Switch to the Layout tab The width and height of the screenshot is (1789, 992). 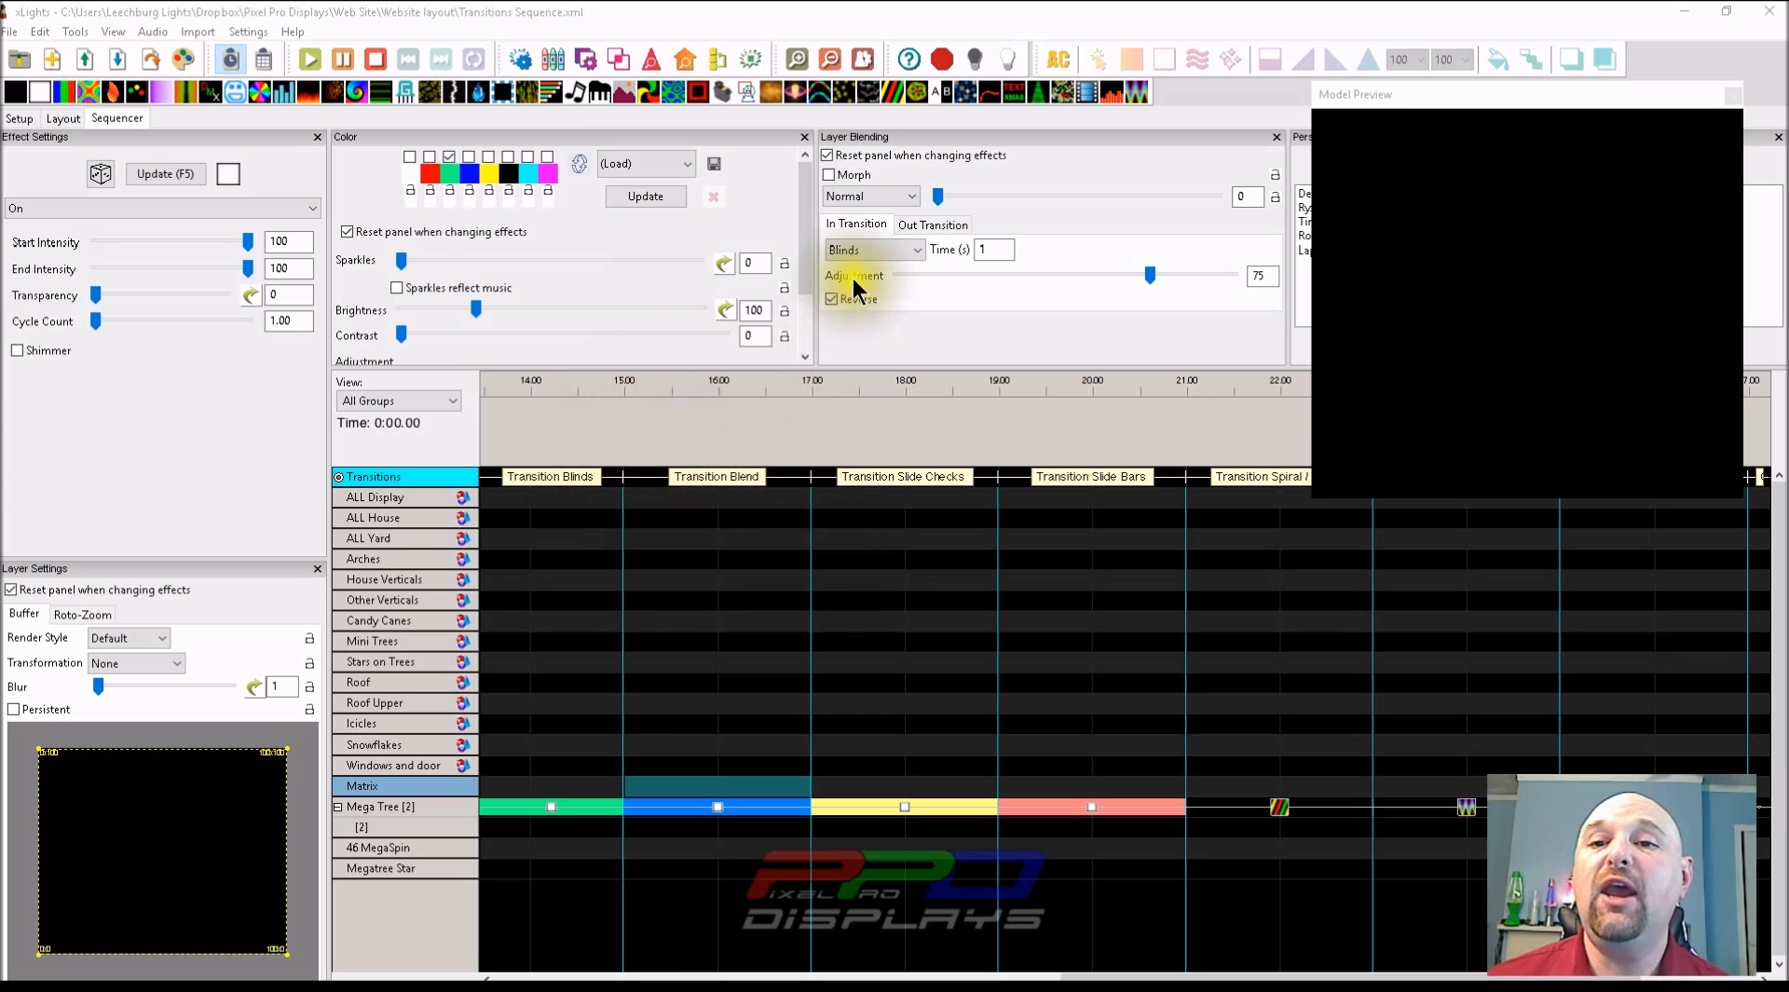point(63,119)
